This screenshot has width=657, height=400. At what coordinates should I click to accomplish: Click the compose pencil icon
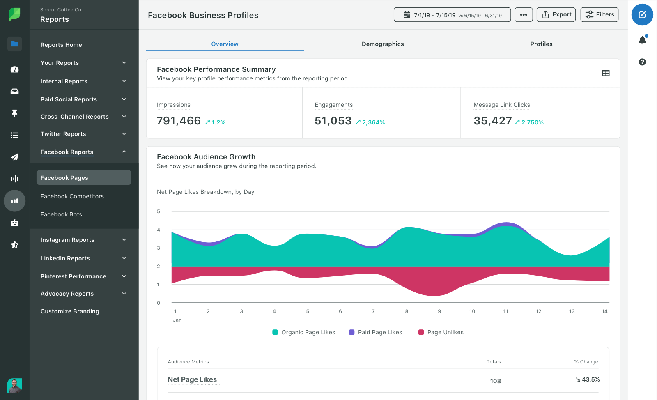click(642, 15)
